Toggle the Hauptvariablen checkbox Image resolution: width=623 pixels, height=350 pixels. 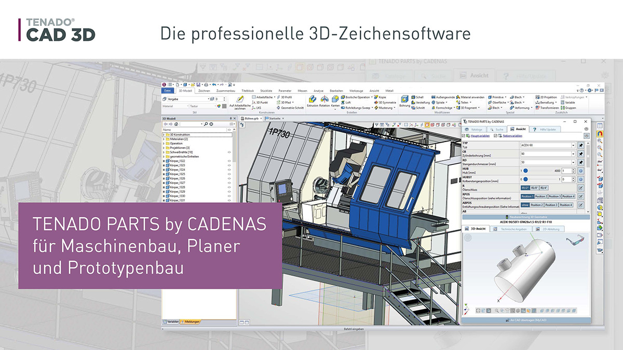pos(464,136)
